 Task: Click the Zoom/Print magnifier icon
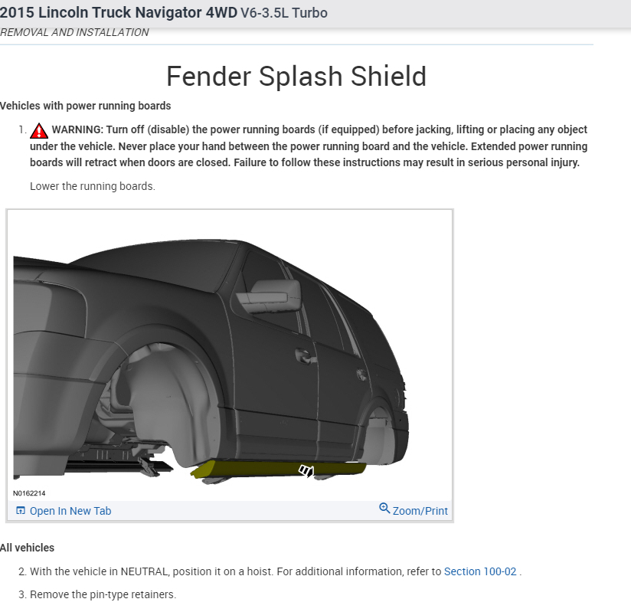coord(384,509)
